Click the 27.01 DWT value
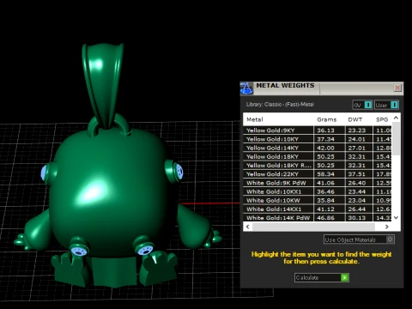This screenshot has width=412, height=309. [357, 148]
